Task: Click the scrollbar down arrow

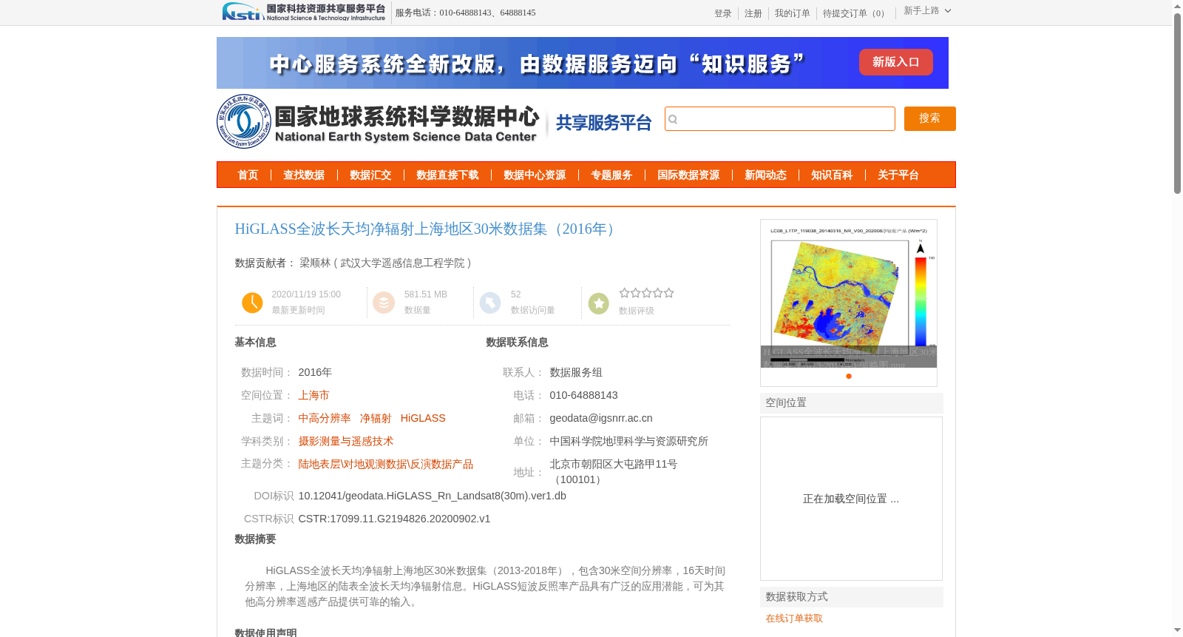Action: pos(1177,630)
